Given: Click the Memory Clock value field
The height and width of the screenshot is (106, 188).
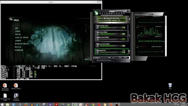Looking at the screenshot, I should pos(123,46).
